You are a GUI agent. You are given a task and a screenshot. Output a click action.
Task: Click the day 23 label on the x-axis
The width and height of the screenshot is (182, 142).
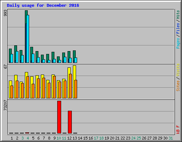coord(128,138)
